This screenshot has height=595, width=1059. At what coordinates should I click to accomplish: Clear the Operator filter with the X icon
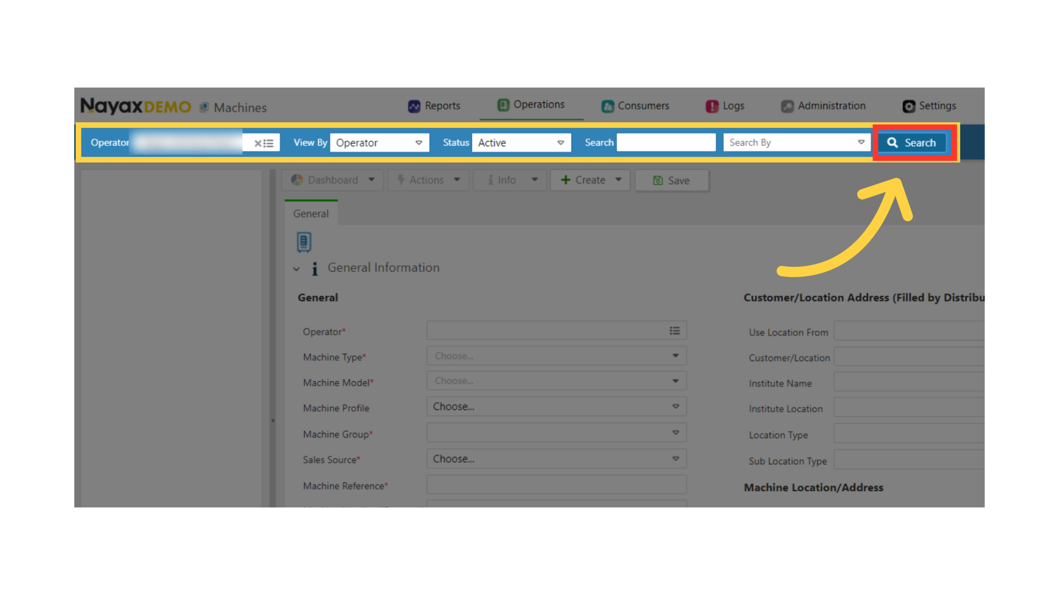point(258,143)
